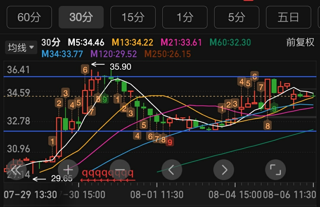Tap the 36.41 price axis label

18,70
